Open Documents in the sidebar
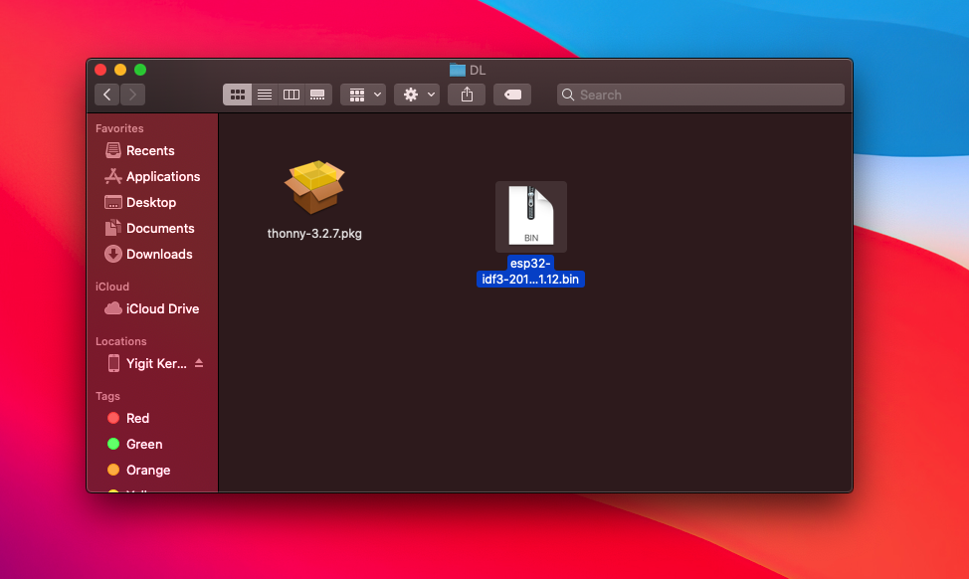Screen dimensions: 969x579 (x=149, y=229)
